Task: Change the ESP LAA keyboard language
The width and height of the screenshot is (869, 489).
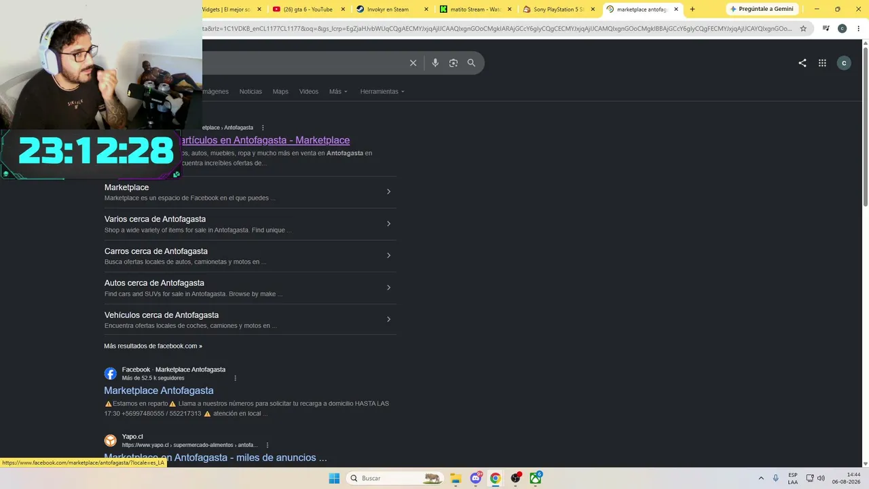Action: point(793,478)
